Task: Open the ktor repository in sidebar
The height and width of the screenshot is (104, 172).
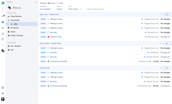Action: 12,50
